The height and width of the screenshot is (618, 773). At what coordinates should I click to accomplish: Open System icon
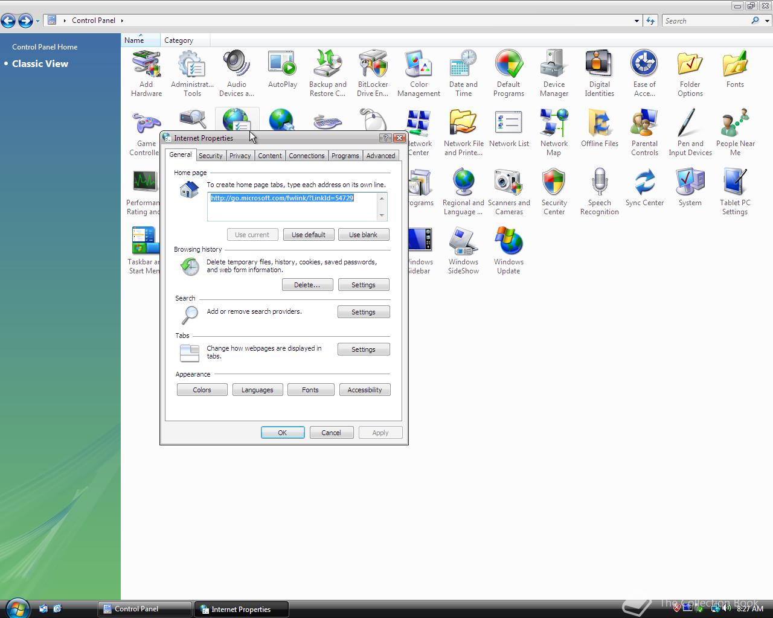[690, 188]
